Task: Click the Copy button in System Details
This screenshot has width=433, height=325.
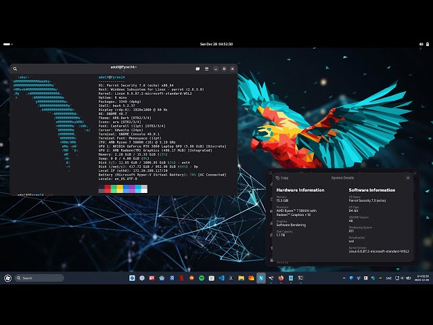Action: click(282, 178)
